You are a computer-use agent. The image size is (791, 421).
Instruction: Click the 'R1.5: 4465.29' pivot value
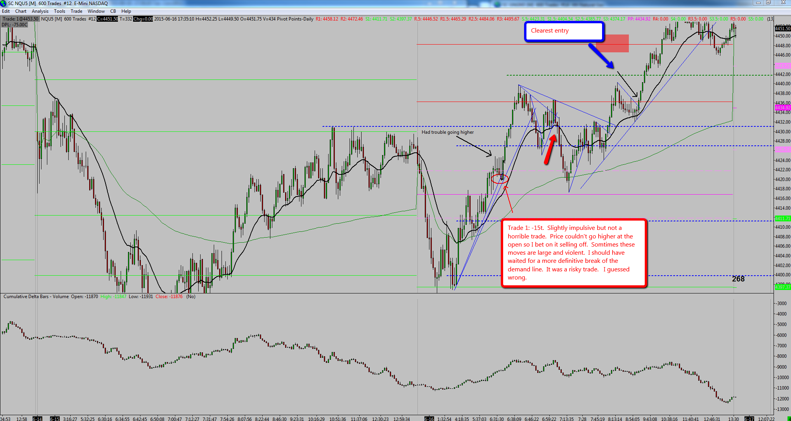pyautogui.click(x=453, y=19)
